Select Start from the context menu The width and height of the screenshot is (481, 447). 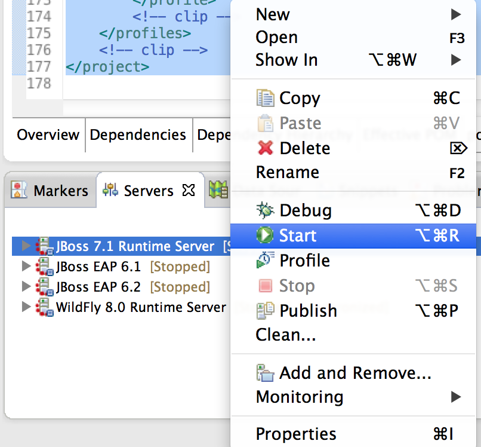click(x=353, y=235)
